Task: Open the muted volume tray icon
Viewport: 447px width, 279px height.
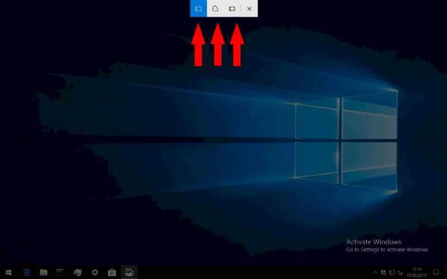Action: tap(400, 272)
